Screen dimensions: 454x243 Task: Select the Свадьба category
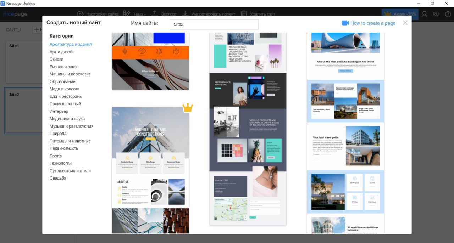tap(58, 178)
